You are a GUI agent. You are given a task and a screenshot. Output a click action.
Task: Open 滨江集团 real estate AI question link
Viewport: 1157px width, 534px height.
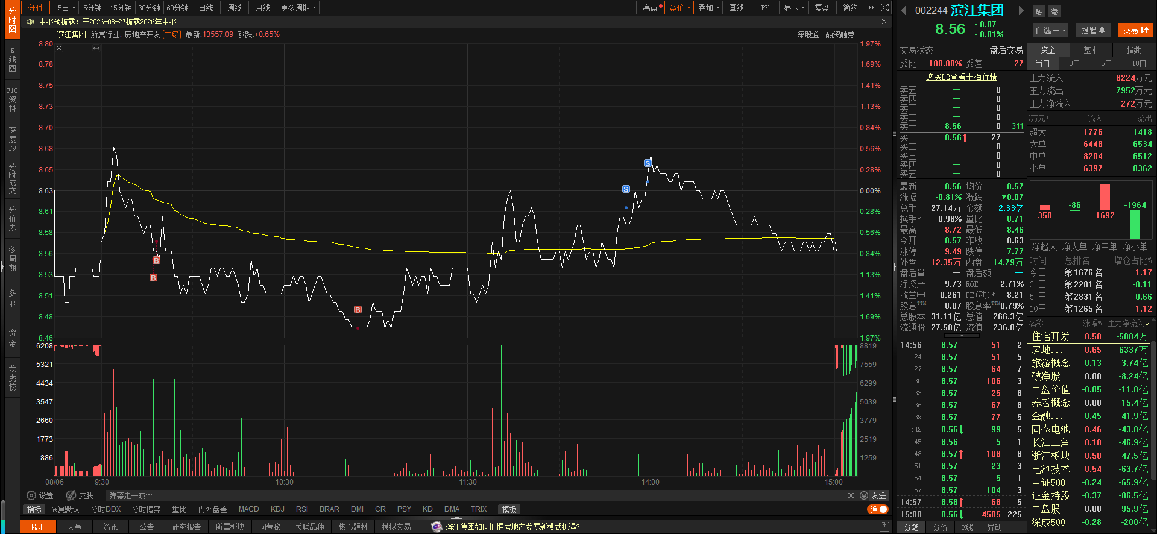click(512, 527)
